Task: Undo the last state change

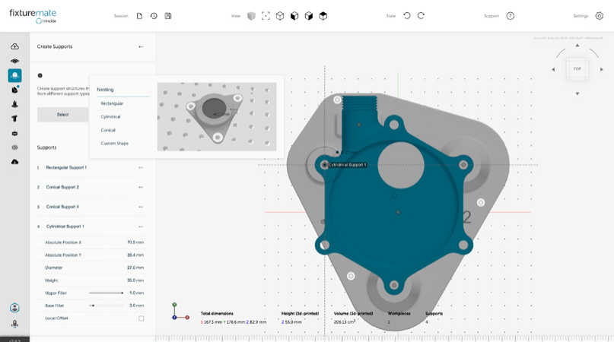Action: point(407,16)
